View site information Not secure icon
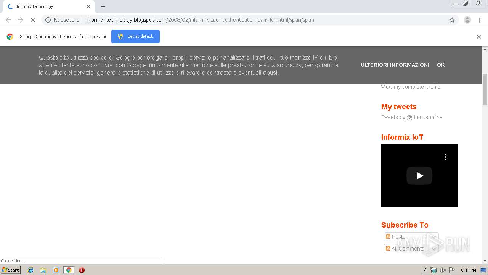The width and height of the screenshot is (488, 275). tap(48, 20)
